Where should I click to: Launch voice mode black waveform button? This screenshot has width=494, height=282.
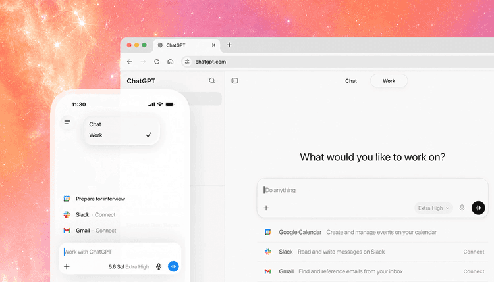pos(478,208)
